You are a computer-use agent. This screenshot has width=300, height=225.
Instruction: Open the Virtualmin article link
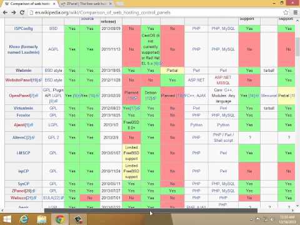[23, 108]
